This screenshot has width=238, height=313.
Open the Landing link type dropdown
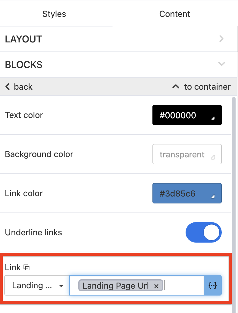37,286
